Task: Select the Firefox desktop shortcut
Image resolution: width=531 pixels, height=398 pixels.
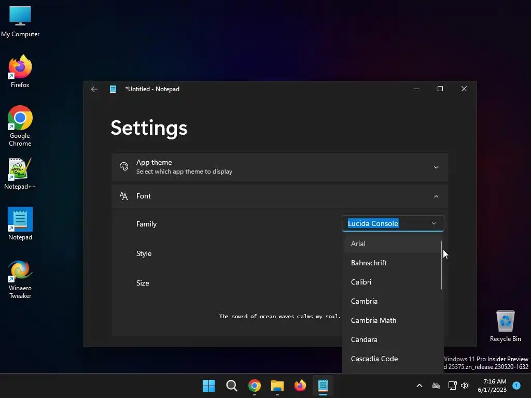Action: click(x=20, y=72)
